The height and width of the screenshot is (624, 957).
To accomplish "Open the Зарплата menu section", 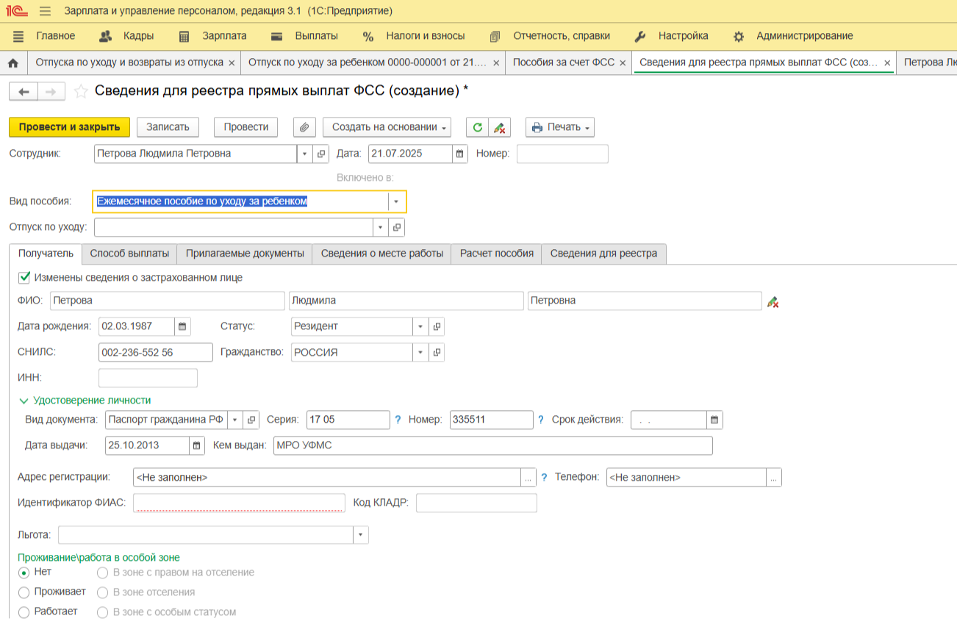I will 213,36.
